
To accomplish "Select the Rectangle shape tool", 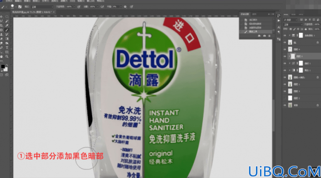I will pyautogui.click(x=7, y=52).
